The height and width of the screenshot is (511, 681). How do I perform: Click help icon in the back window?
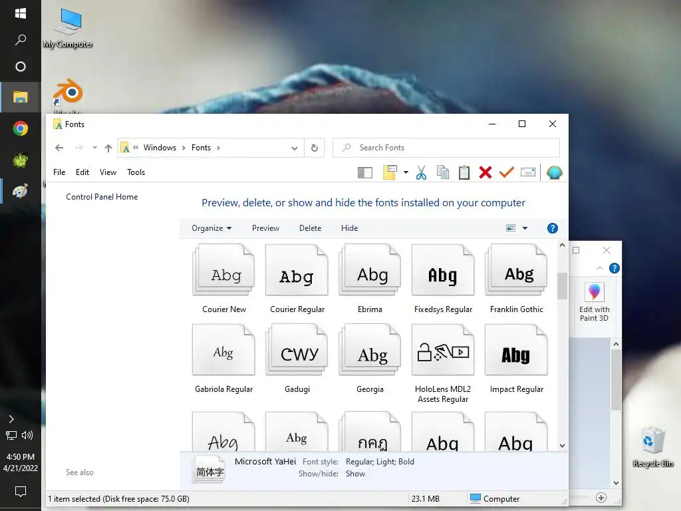(614, 268)
